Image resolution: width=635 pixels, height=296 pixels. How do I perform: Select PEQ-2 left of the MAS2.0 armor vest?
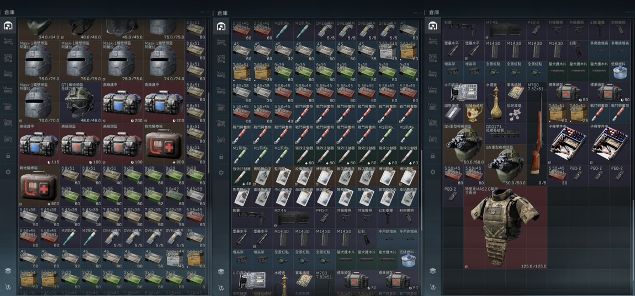tap(453, 196)
